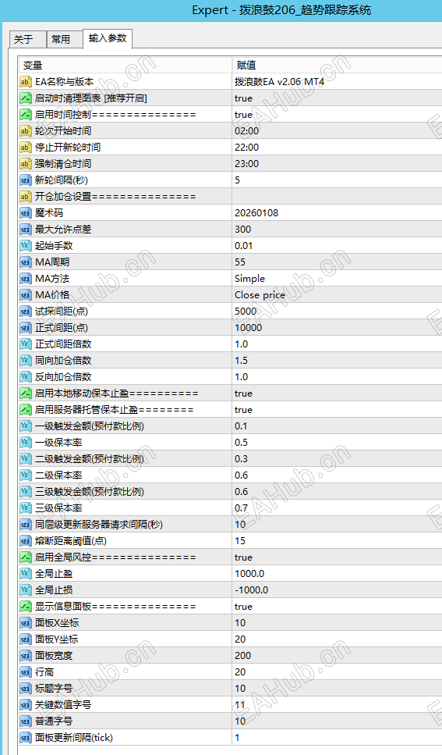Select the 面板X坐标 row
Screen dimensions: 442x755
(231, 622)
